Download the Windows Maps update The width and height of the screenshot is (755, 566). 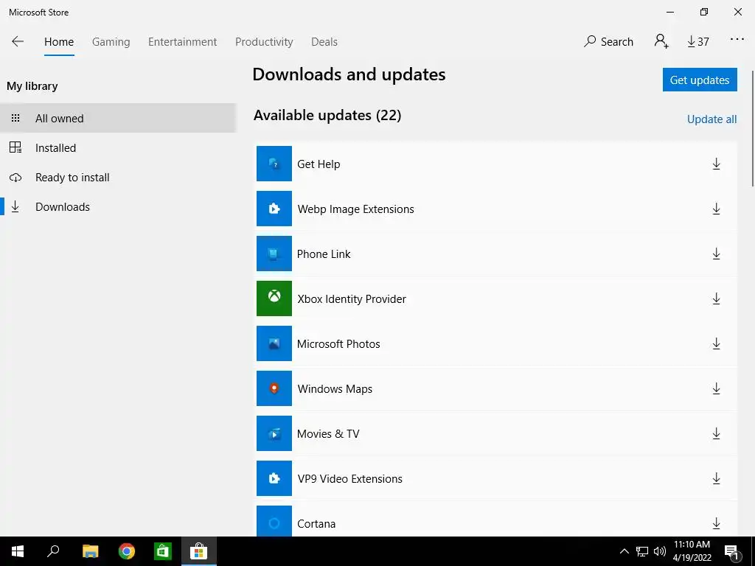[716, 389]
